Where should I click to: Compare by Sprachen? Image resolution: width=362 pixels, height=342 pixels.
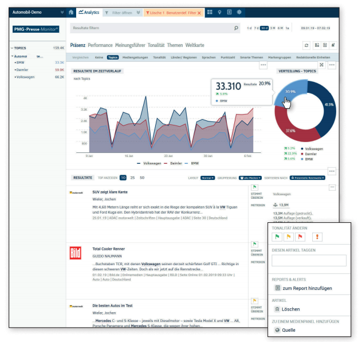click(x=208, y=57)
